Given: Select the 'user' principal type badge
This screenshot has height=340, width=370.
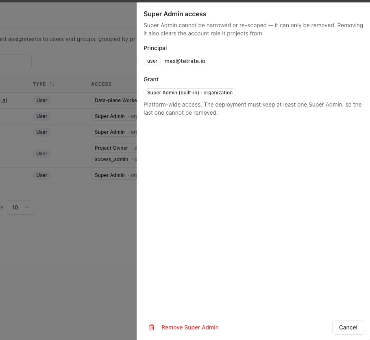Looking at the screenshot, I should click(152, 61).
